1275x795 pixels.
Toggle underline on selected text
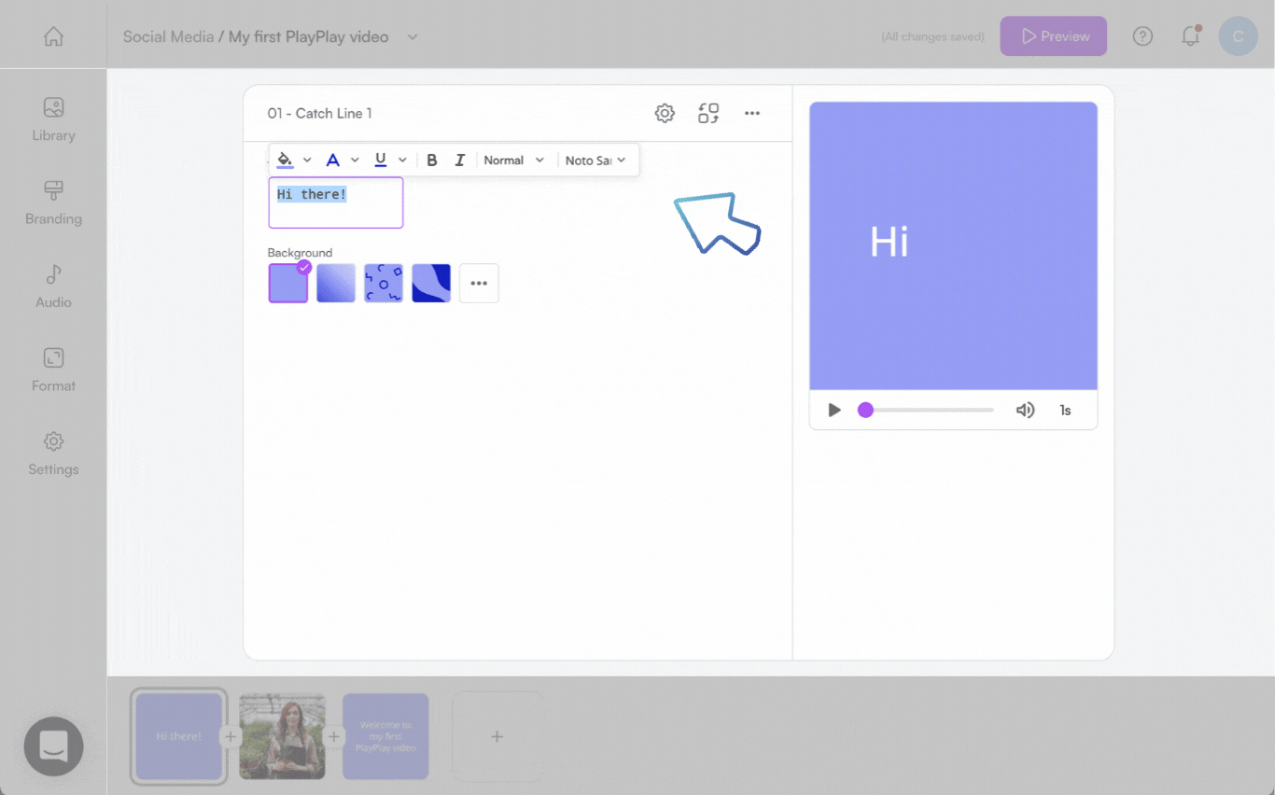point(380,160)
